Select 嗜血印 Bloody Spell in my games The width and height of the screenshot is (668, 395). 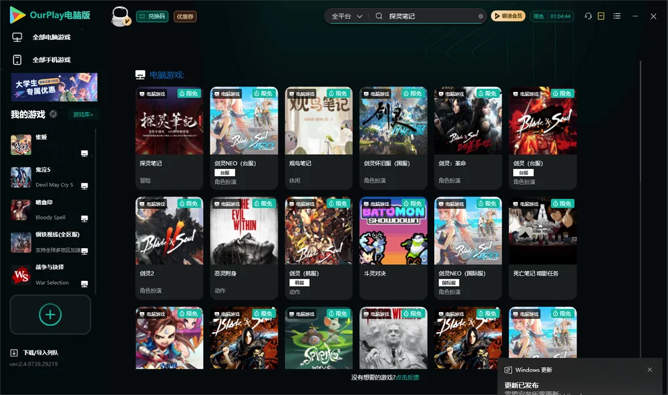coord(50,210)
